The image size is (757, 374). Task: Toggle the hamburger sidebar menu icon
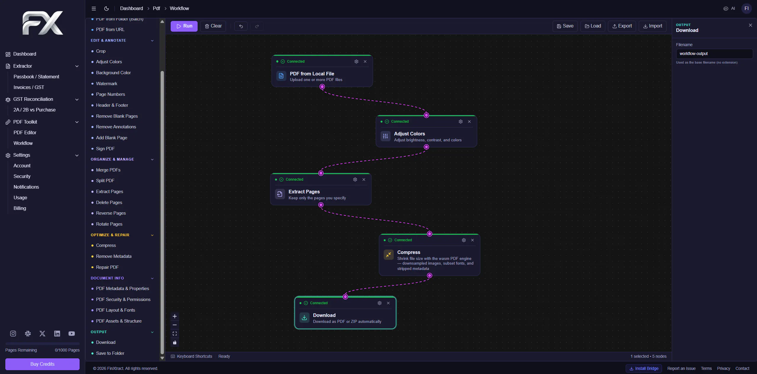tap(94, 9)
